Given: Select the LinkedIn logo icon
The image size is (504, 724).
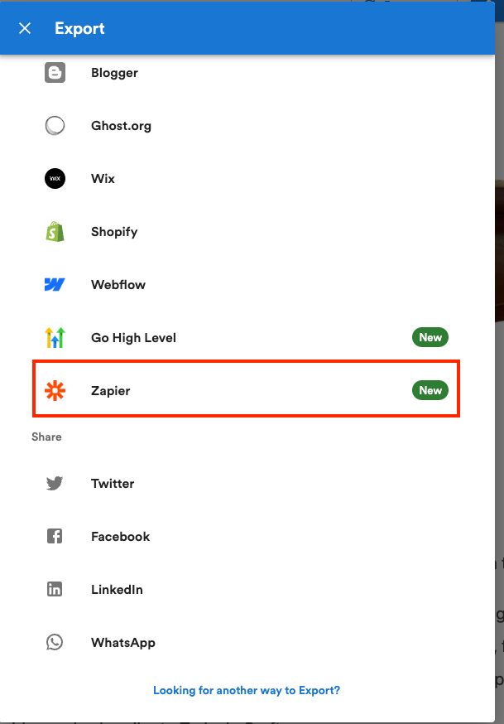Looking at the screenshot, I should coord(55,589).
